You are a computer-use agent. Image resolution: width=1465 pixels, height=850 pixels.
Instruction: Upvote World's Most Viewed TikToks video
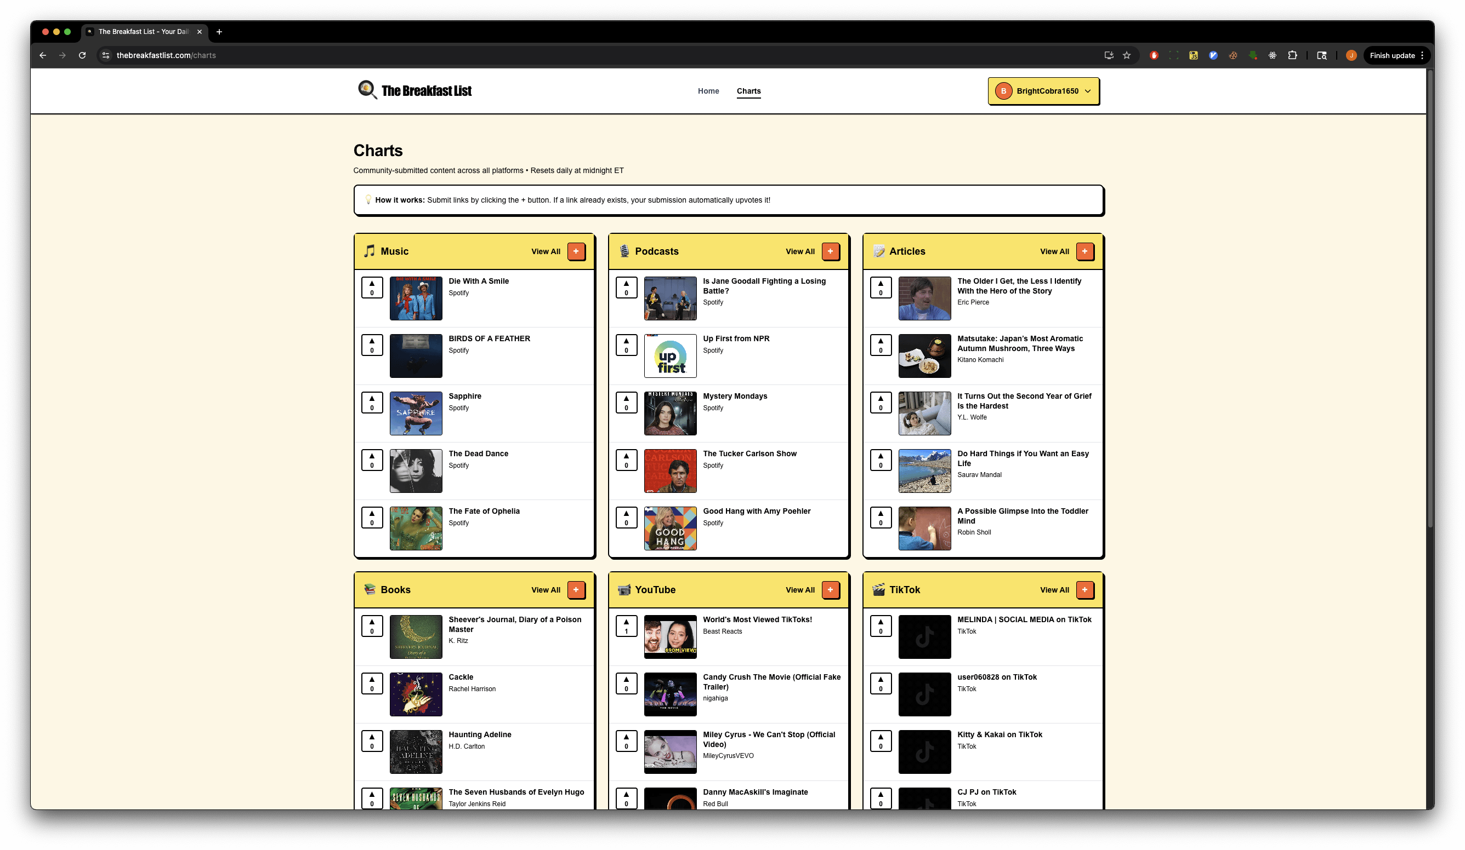[626, 626]
